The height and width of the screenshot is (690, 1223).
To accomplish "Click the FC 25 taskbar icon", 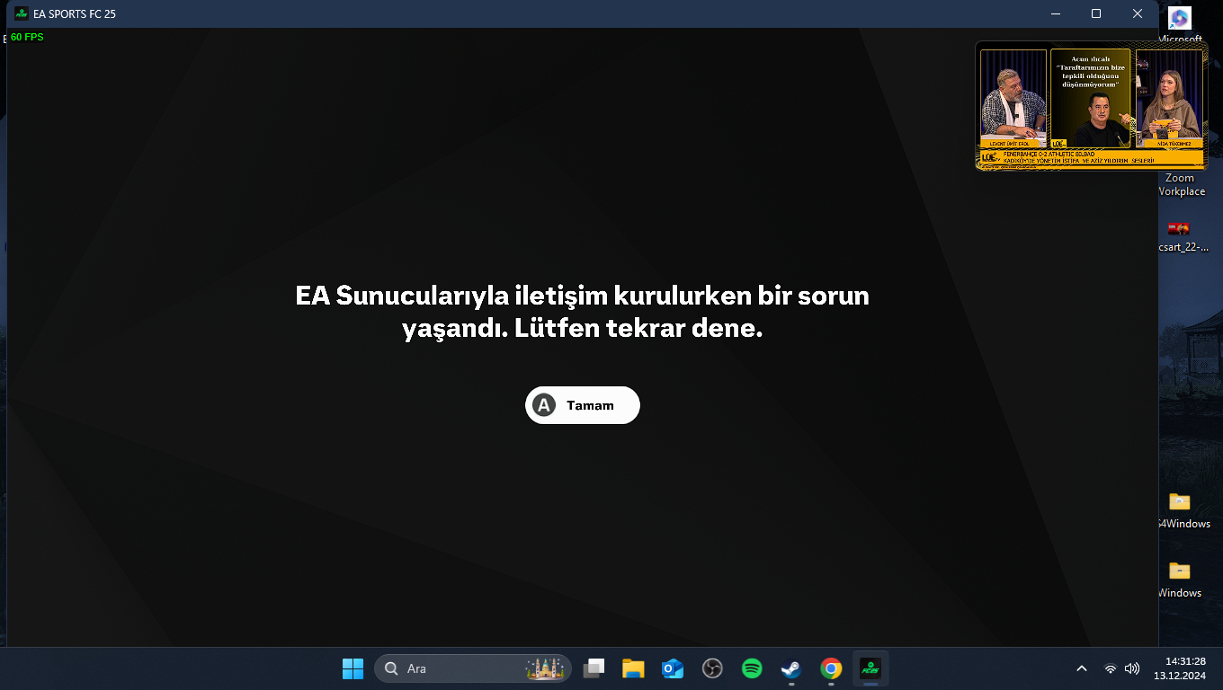I will coord(870,668).
